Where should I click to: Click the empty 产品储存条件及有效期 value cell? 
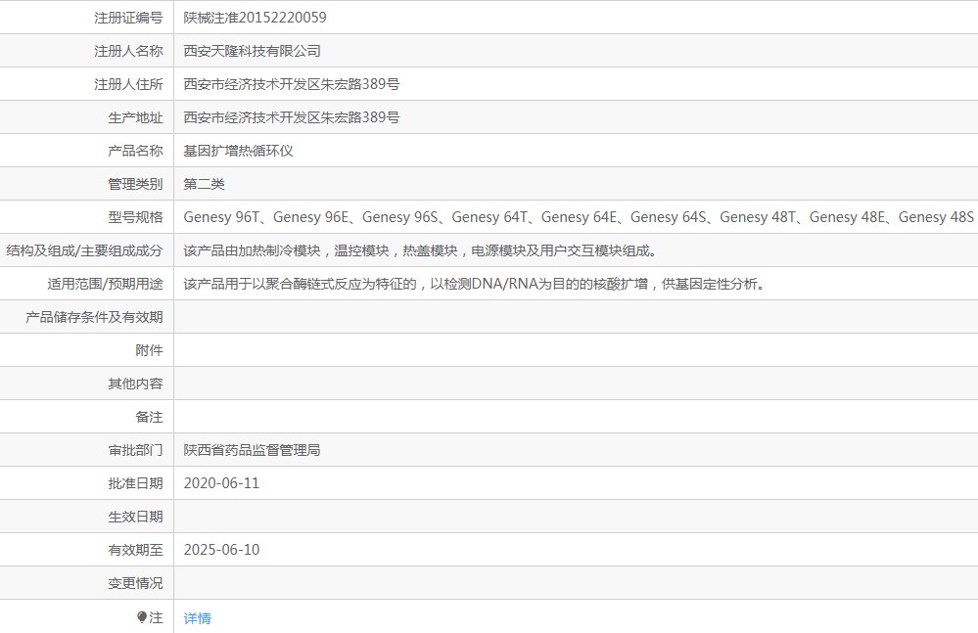pyautogui.click(x=576, y=317)
